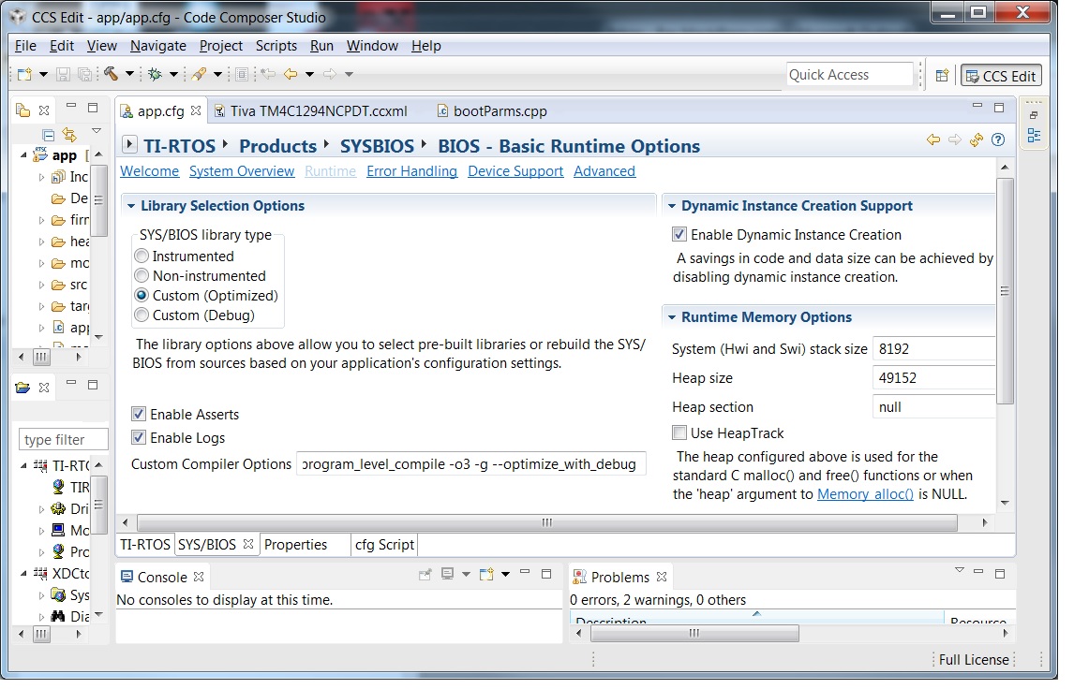Viewport: 1074px width, 689px height.
Task: Toggle Enable Dynamic Instance Creation checkbox
Action: (679, 235)
